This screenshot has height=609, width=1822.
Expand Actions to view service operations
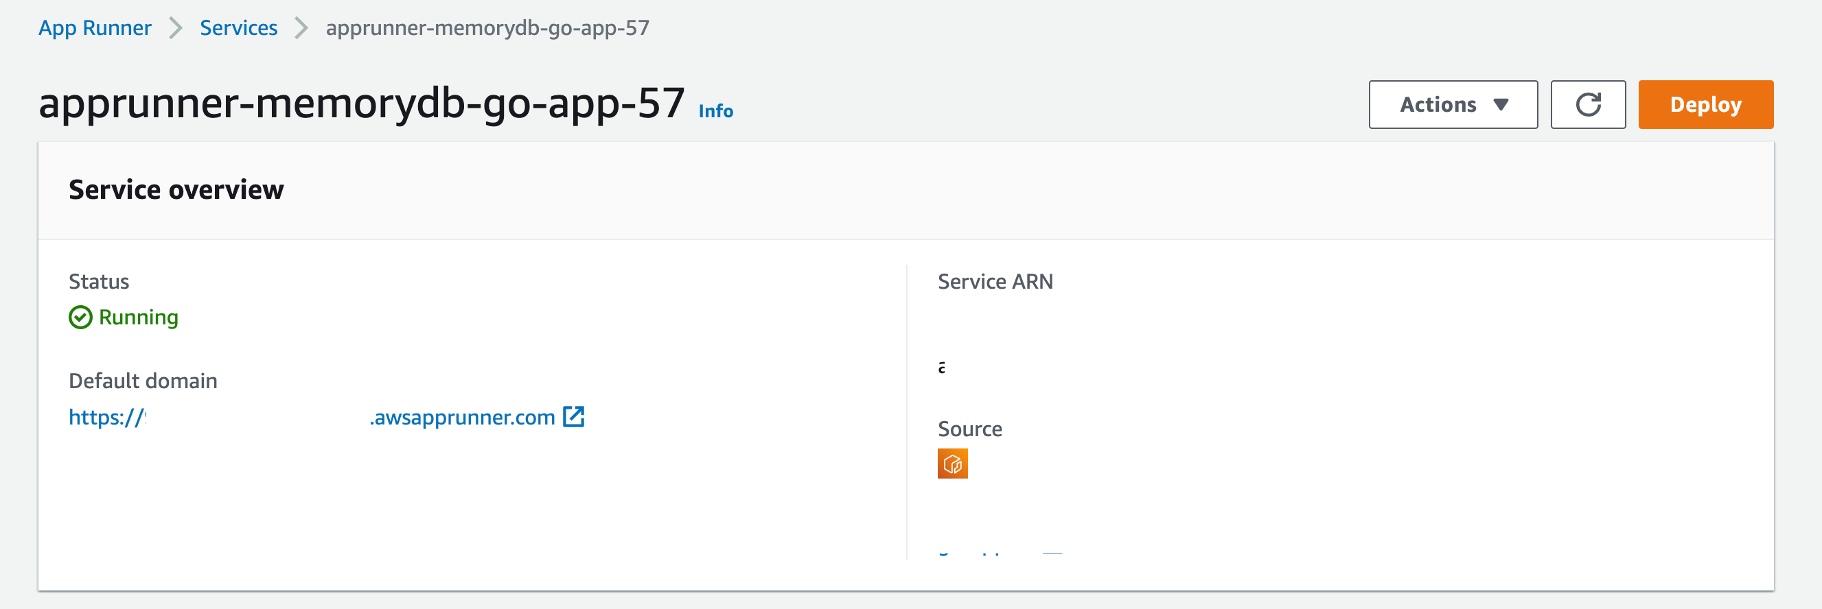[x=1453, y=104]
